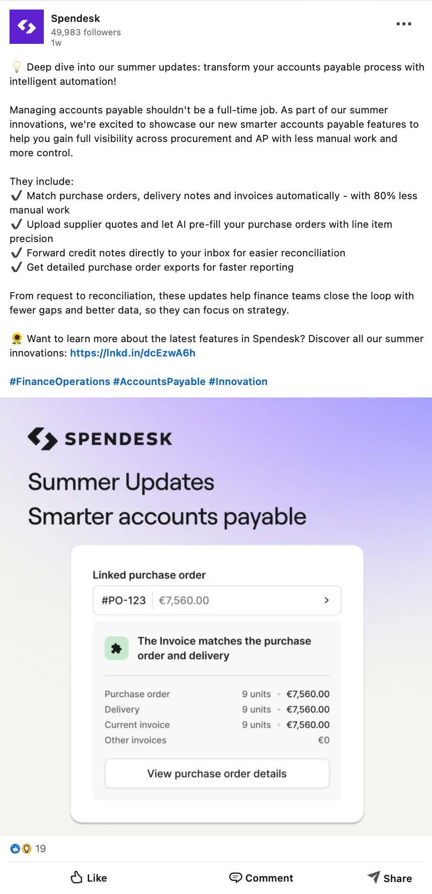Open the lnkd.in/dcEzwA6h link
432x894 pixels.
(132, 353)
